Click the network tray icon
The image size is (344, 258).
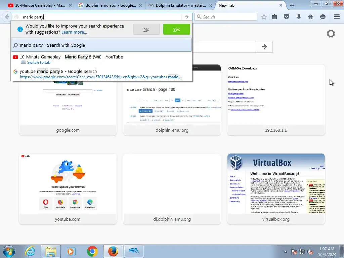click(302, 252)
